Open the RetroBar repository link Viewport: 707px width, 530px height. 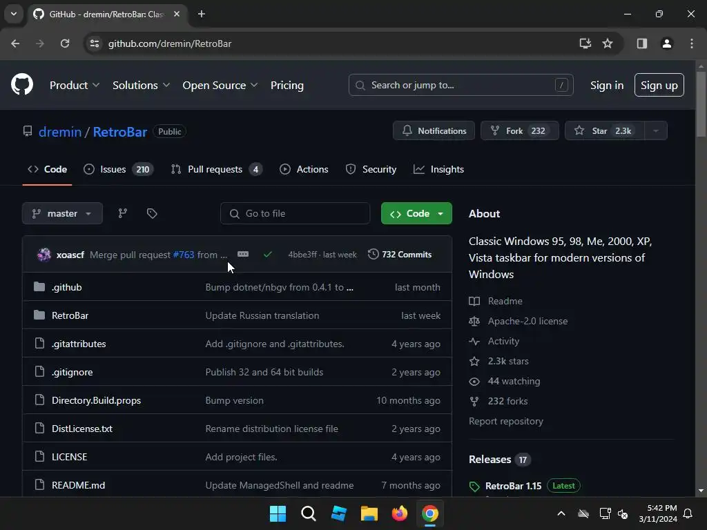120,132
